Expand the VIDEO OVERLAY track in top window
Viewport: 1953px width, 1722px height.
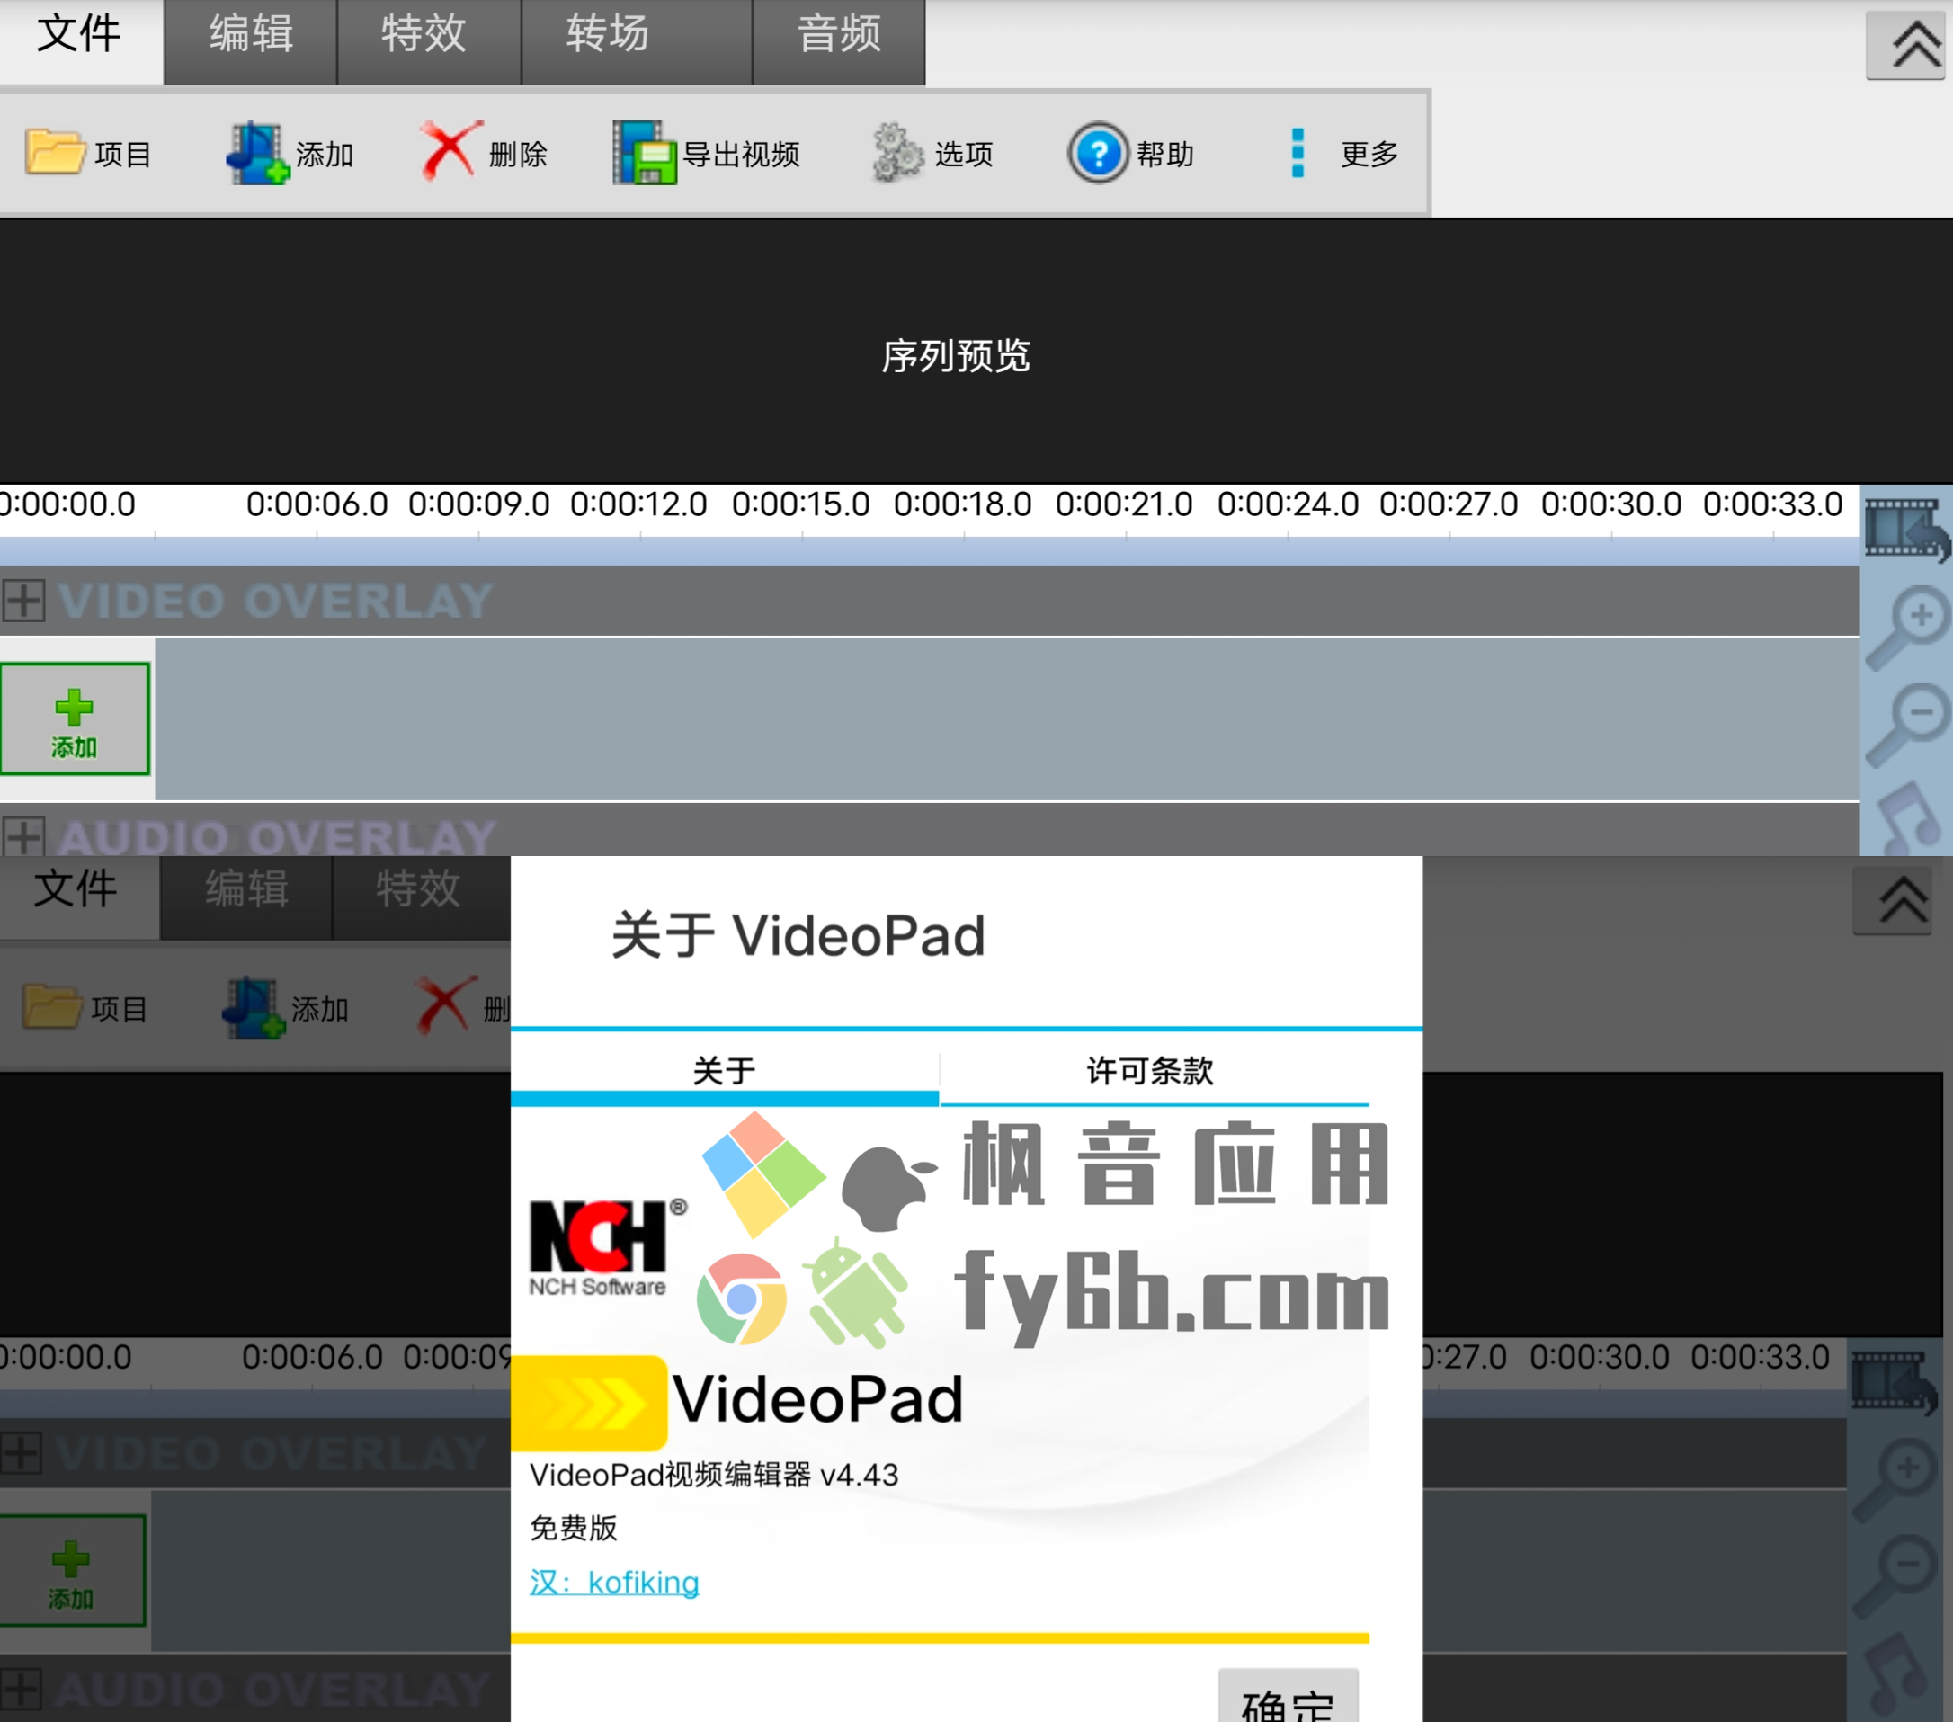[23, 600]
